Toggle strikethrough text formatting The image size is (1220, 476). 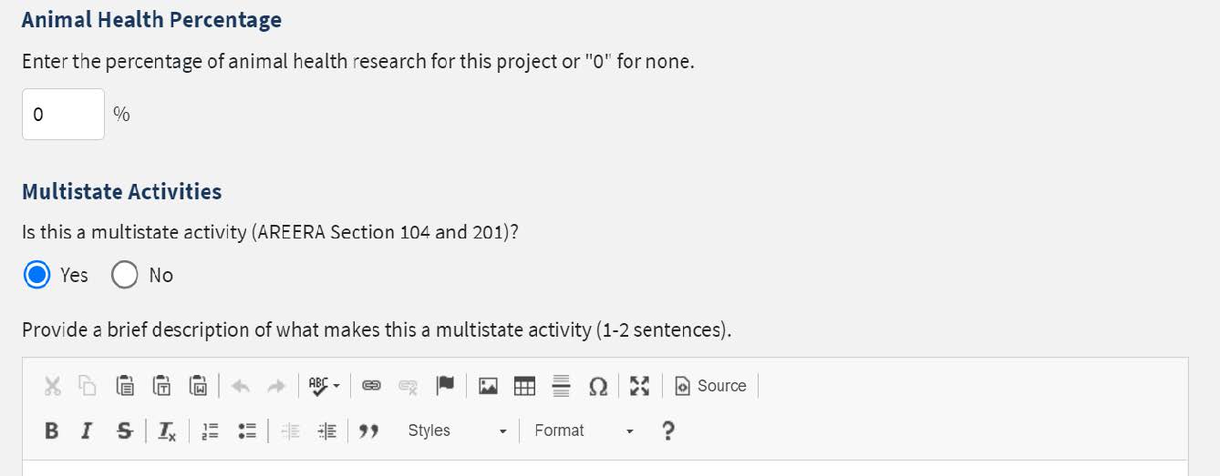(123, 430)
